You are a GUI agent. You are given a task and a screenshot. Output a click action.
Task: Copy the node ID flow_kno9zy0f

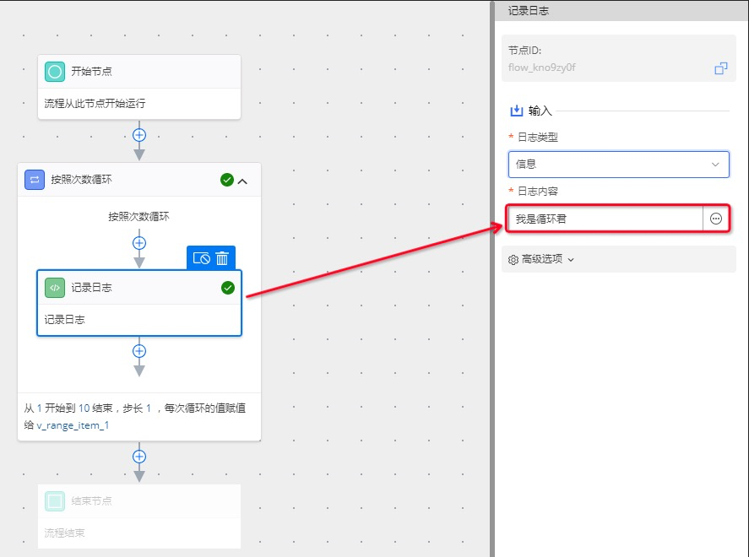point(721,68)
